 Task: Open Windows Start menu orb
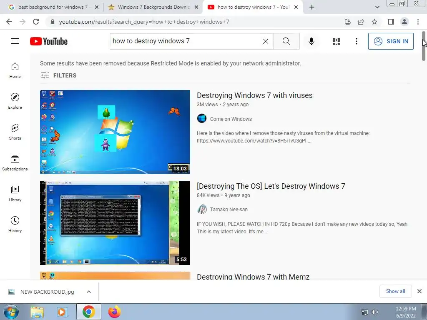point(11,312)
